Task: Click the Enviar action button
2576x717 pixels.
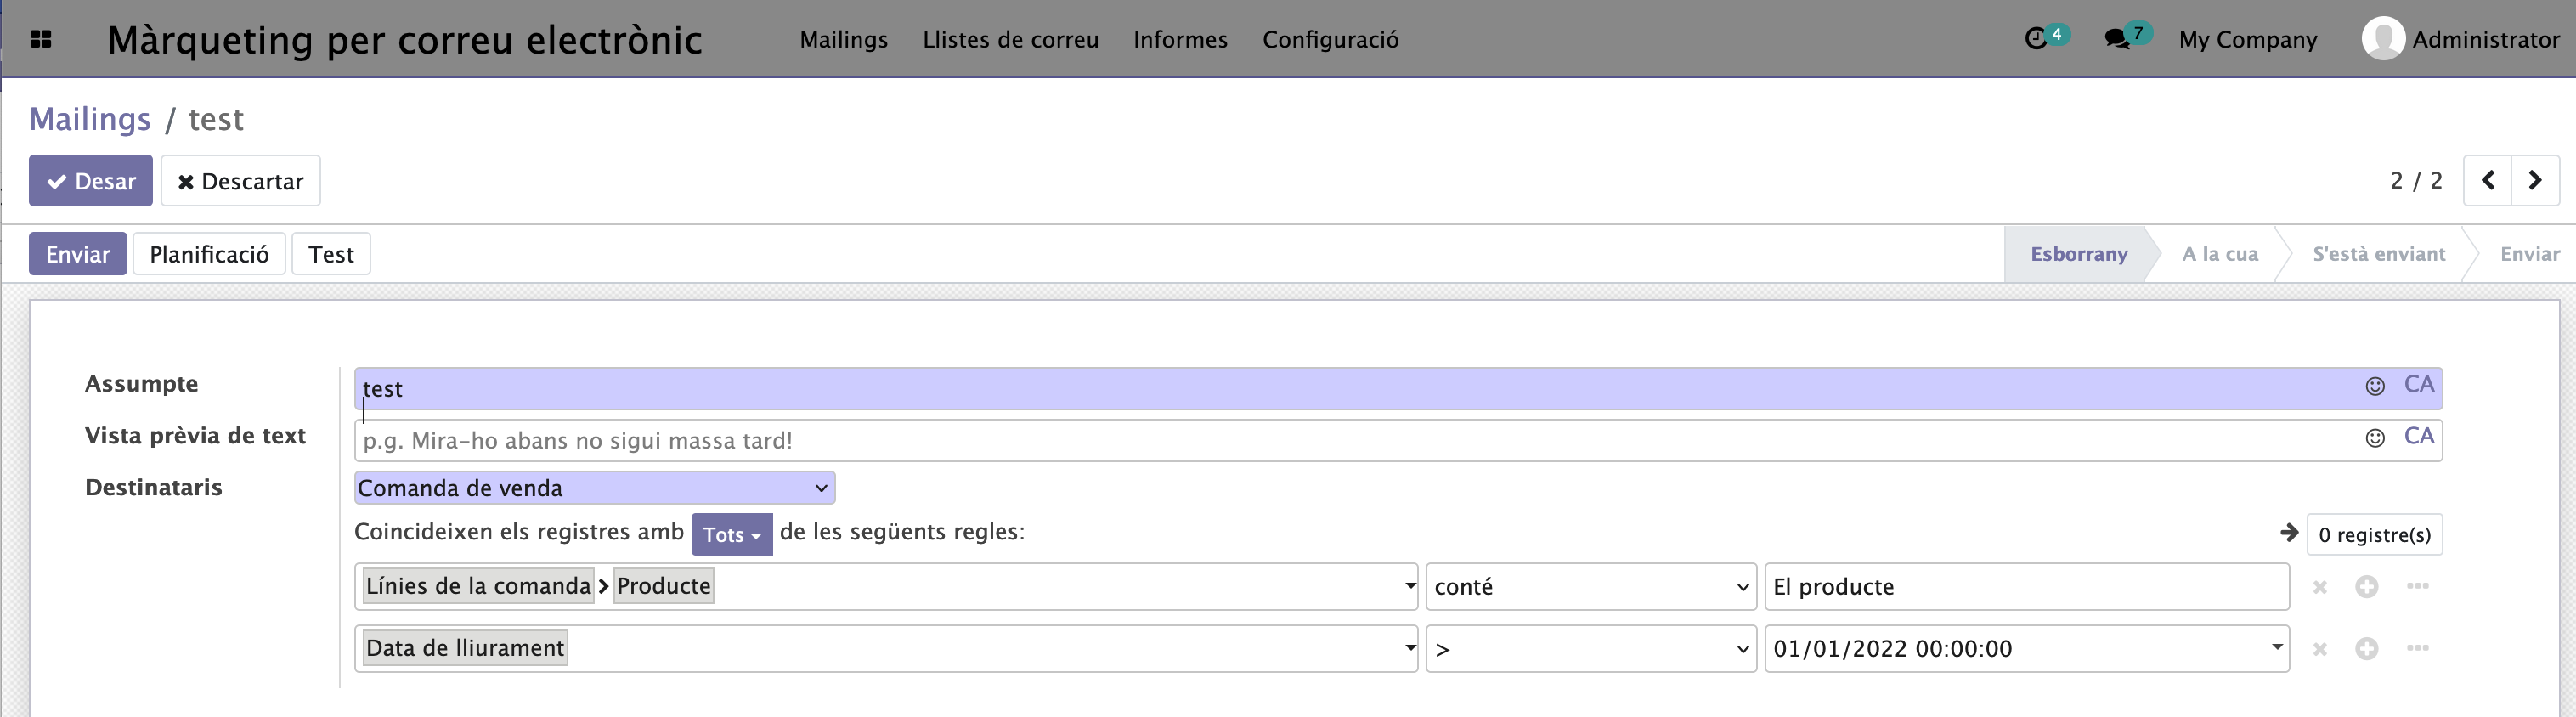Action: pyautogui.click(x=77, y=254)
